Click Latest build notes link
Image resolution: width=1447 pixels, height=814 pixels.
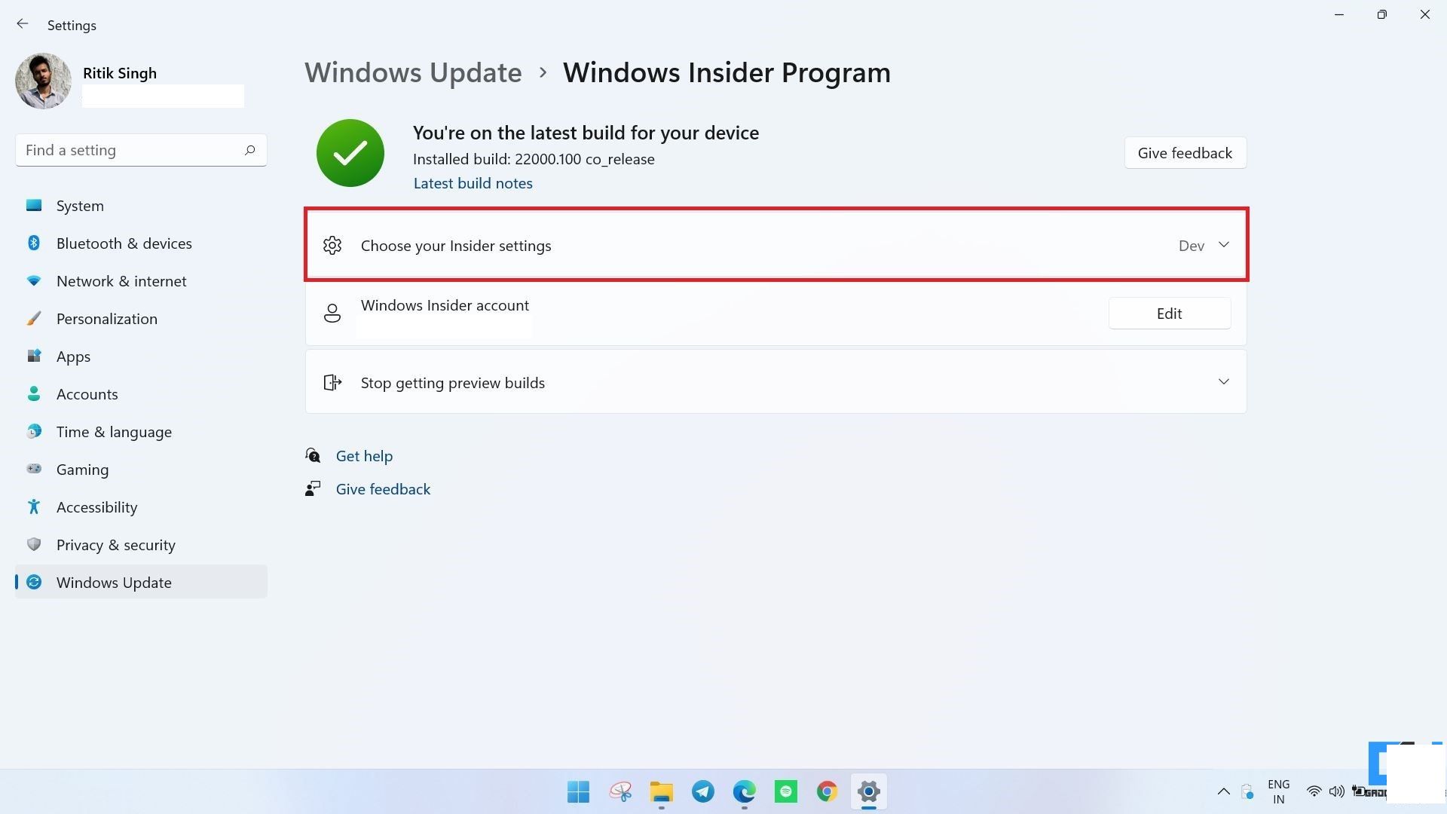pyautogui.click(x=472, y=183)
